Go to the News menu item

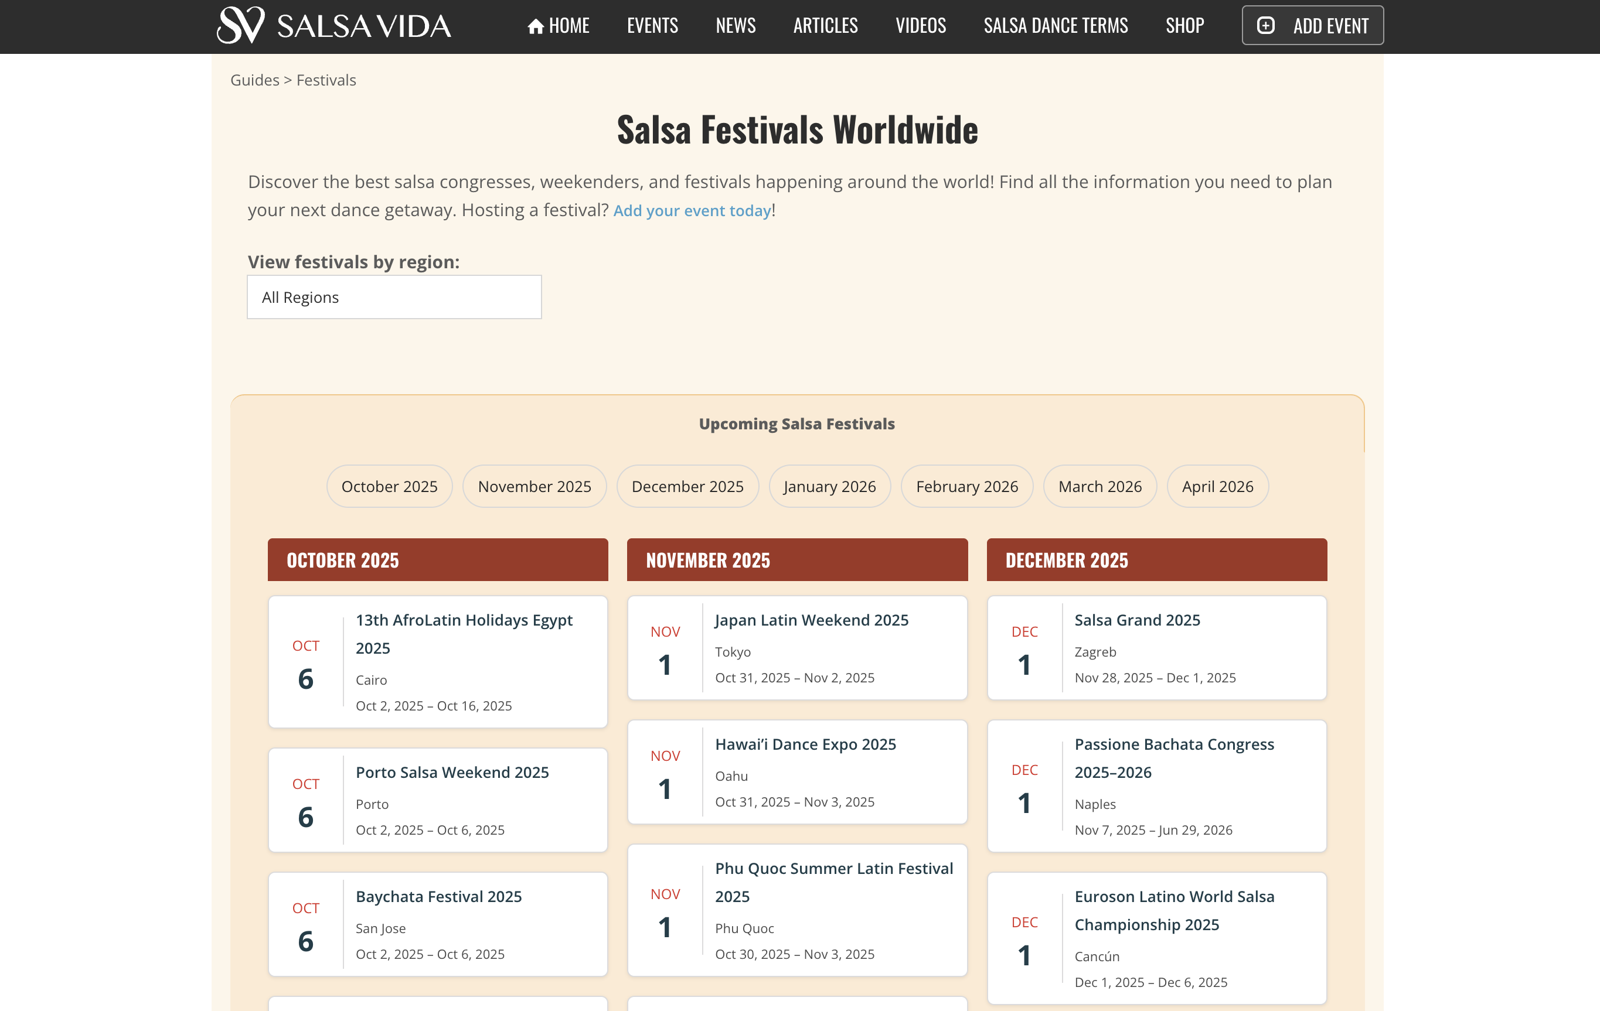(x=735, y=26)
